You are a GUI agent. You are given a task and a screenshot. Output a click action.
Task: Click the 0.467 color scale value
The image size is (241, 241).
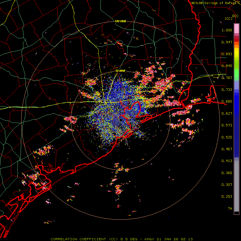coord(227,149)
